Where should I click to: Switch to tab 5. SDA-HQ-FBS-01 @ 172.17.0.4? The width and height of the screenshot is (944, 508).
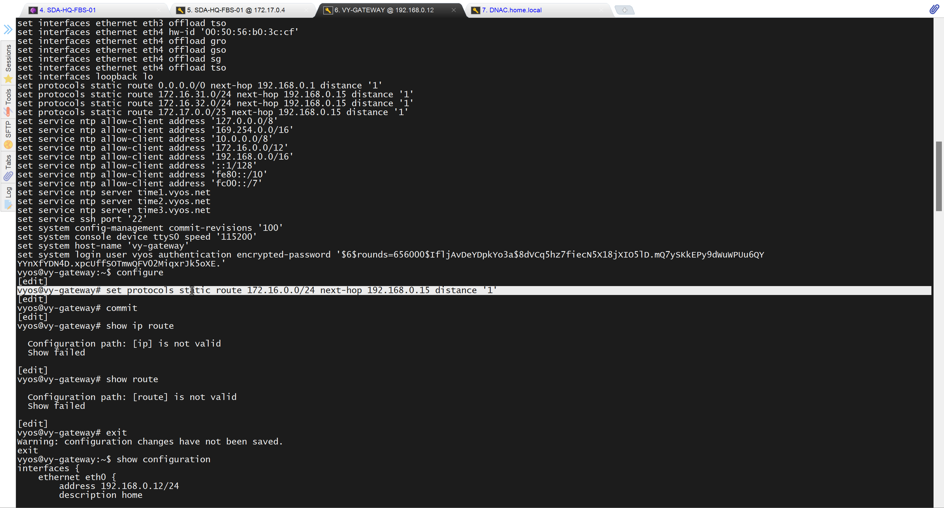click(x=236, y=10)
